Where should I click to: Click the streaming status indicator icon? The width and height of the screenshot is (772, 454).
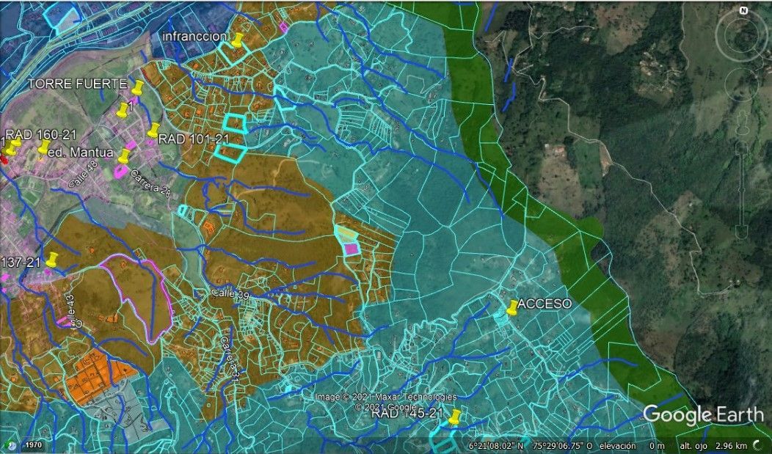[x=756, y=445]
